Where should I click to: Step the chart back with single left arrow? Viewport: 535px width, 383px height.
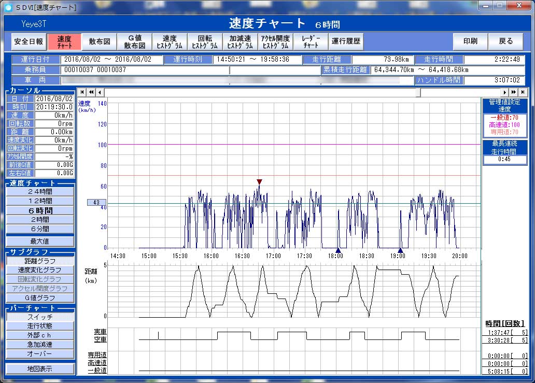click(100, 92)
